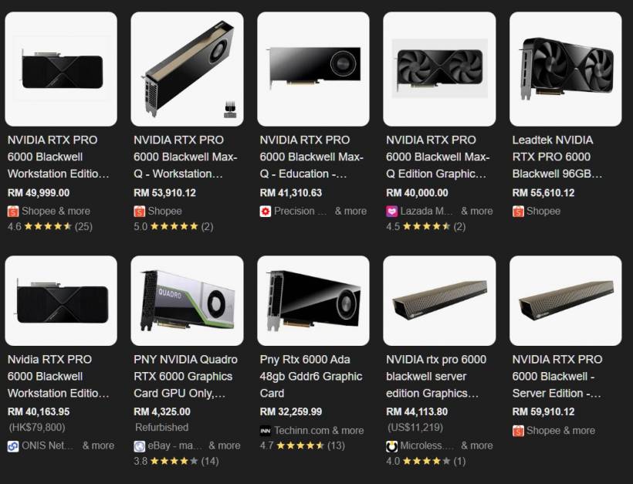The width and height of the screenshot is (633, 484).
Task: Click the red Precision store icon
Action: point(266,211)
